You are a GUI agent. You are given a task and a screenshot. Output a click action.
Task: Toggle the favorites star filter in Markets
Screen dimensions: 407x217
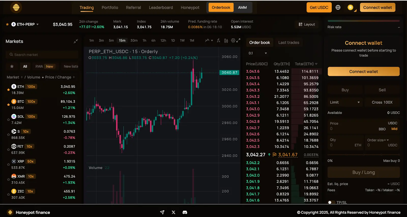point(12,66)
